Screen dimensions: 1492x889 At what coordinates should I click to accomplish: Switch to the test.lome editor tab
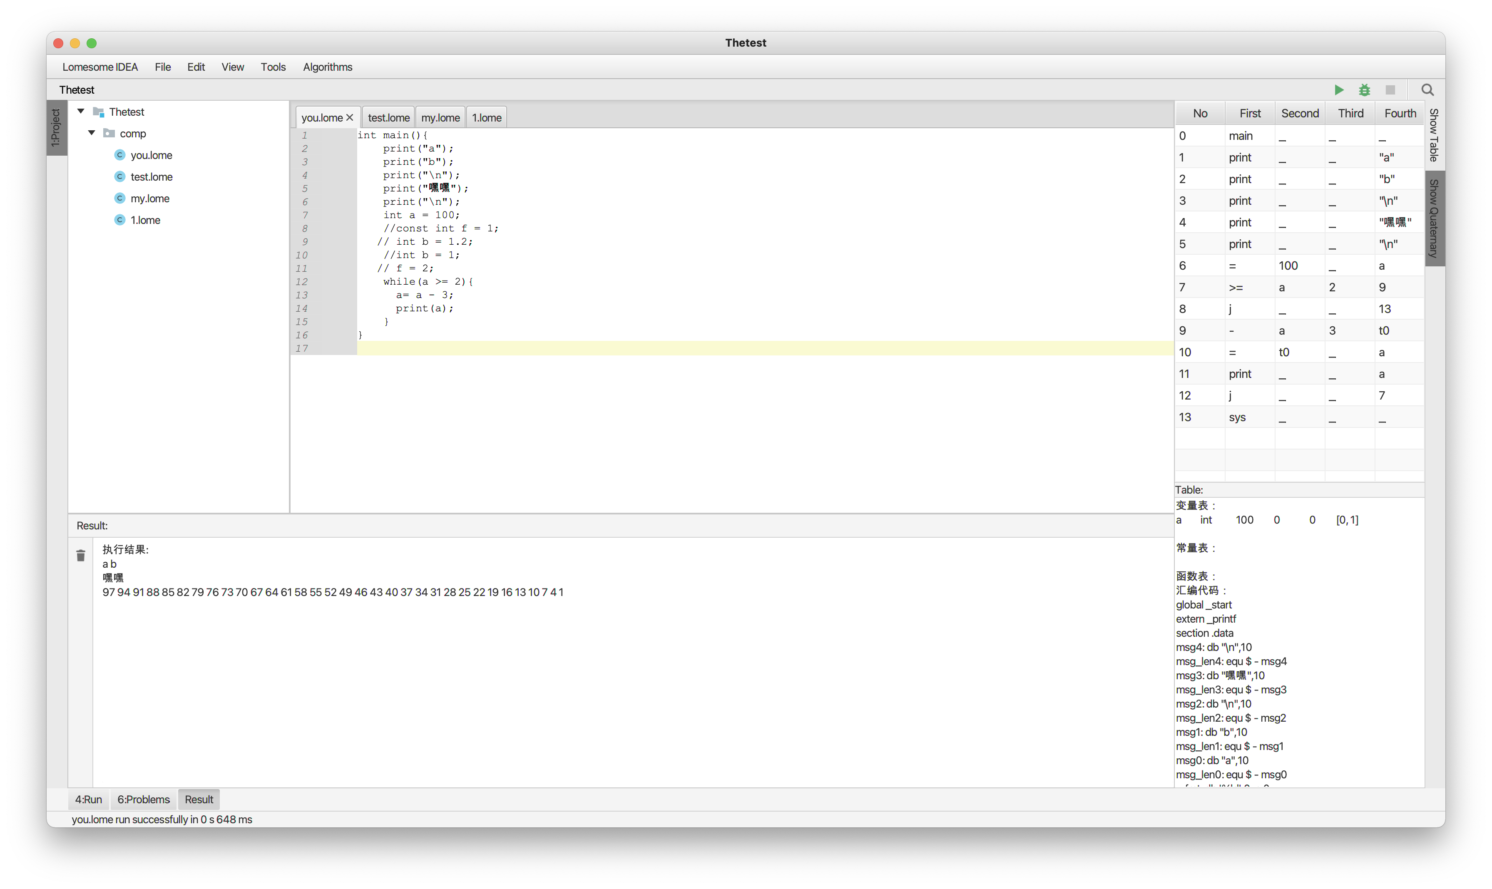coord(388,117)
